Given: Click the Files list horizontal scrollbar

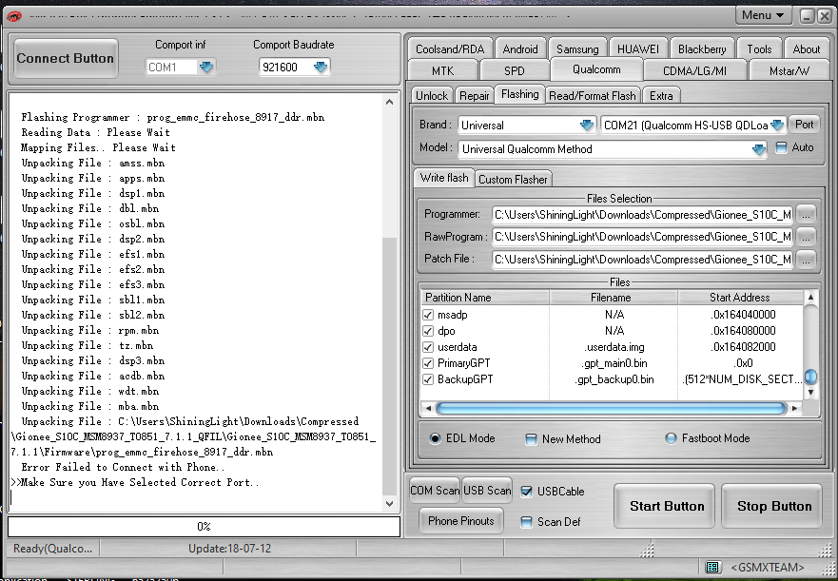Looking at the screenshot, I should (x=611, y=409).
